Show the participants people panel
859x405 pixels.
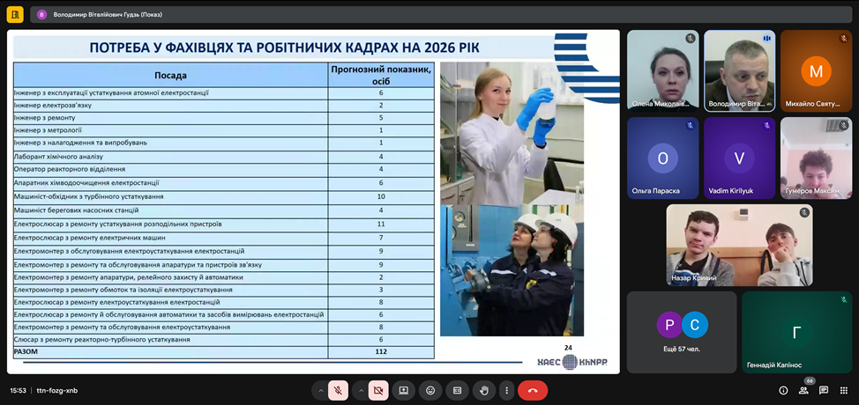coord(803,390)
